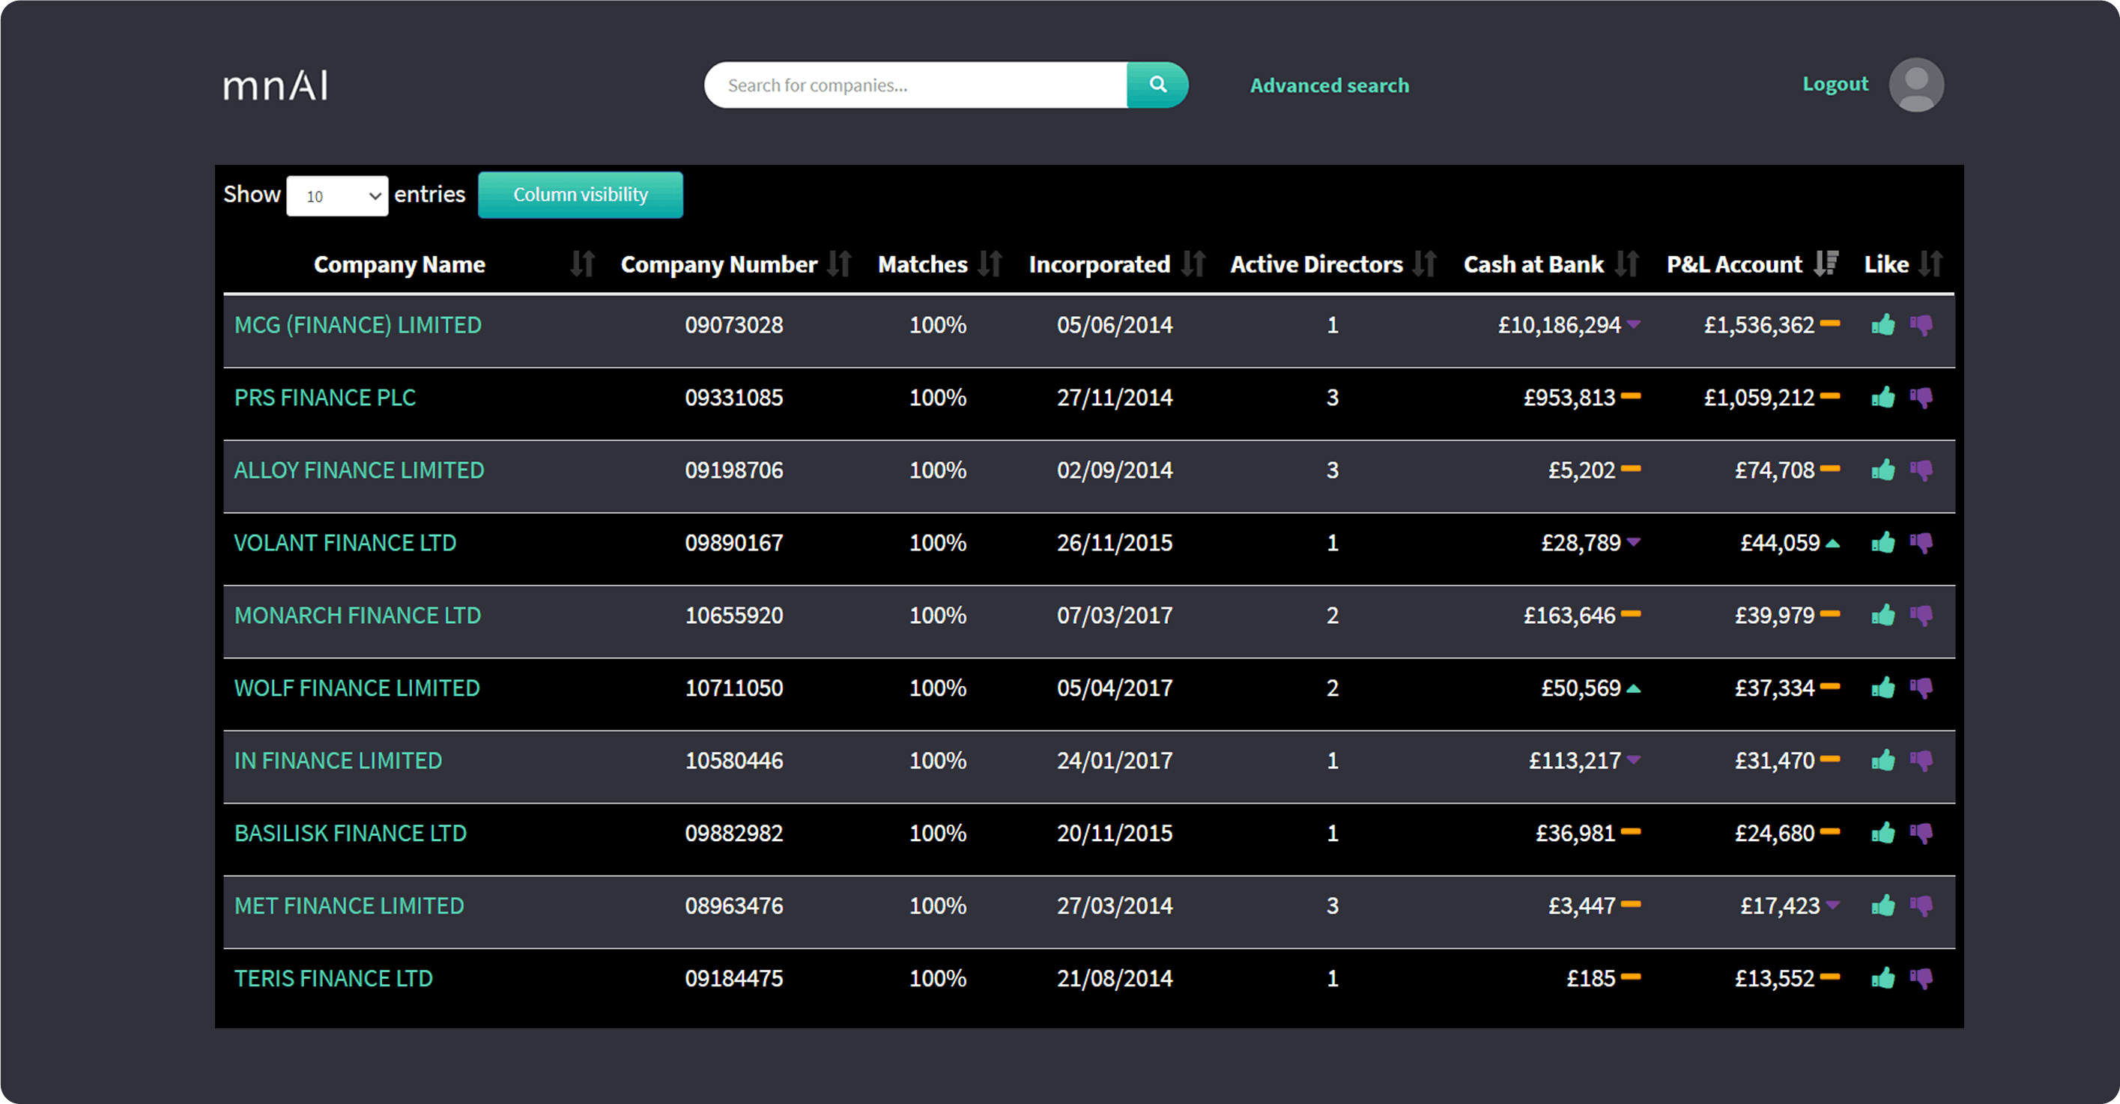2120x1104 pixels.
Task: Thumbs up IN FINANCE LIMITED
Action: [1883, 761]
